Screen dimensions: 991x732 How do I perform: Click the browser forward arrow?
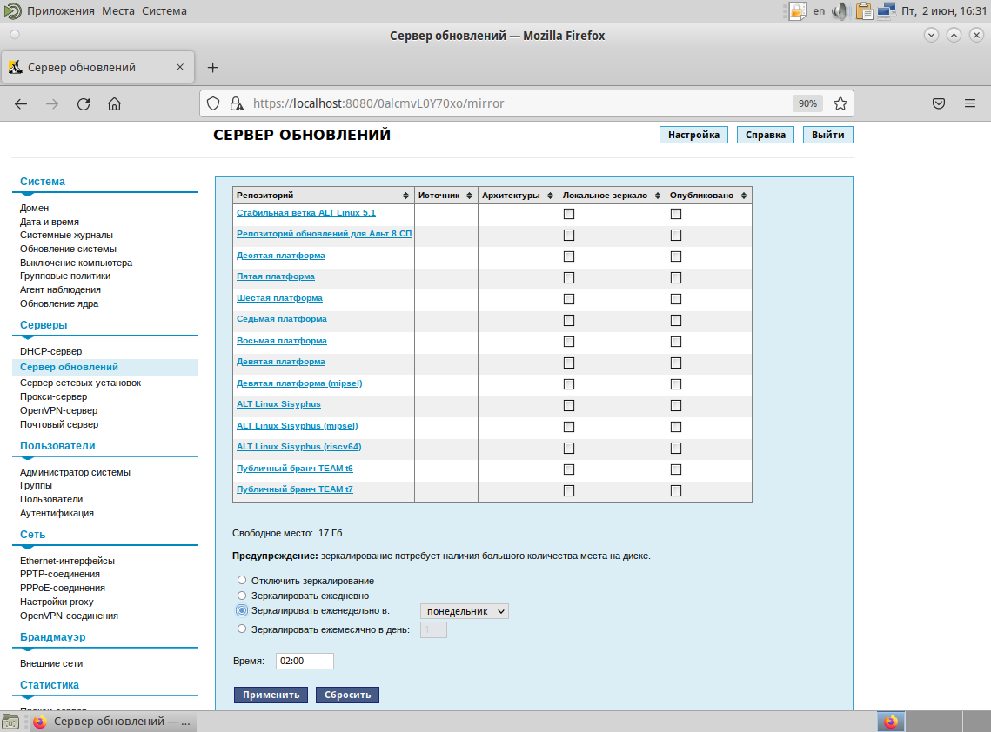pyautogui.click(x=52, y=103)
